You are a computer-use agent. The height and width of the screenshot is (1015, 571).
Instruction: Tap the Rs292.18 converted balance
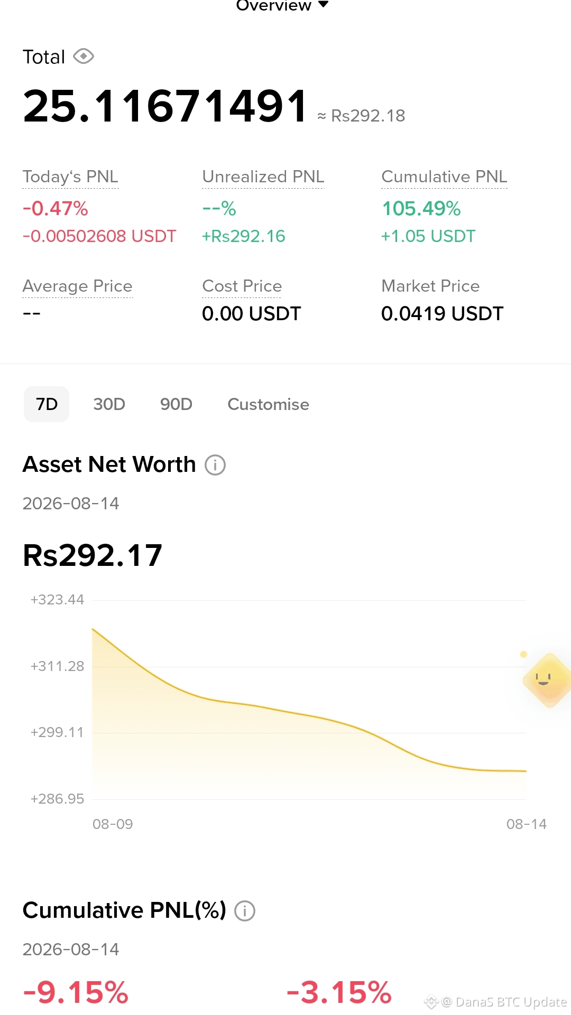[x=361, y=116]
